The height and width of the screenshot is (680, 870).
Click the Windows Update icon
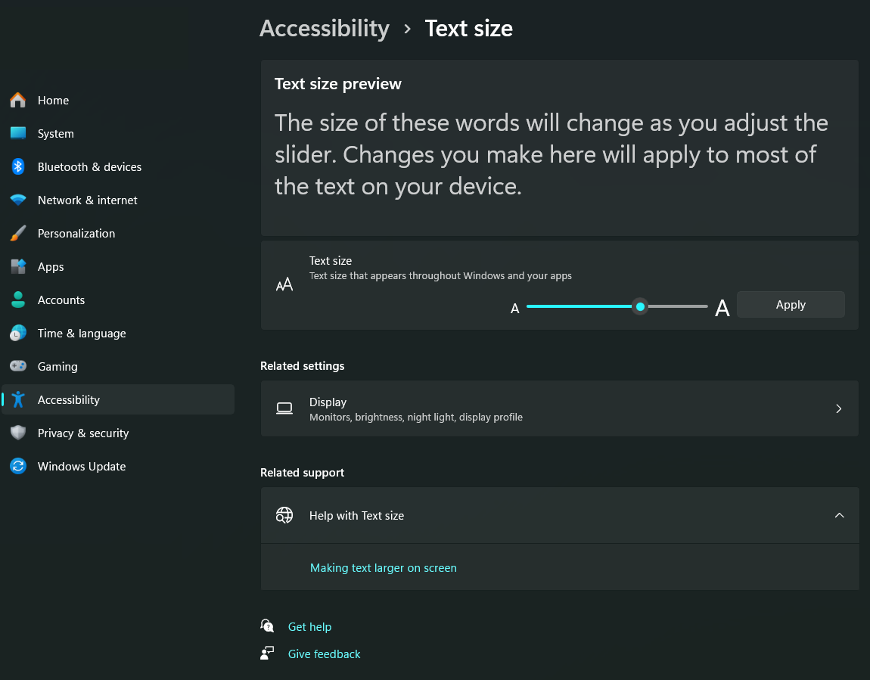[x=18, y=466]
